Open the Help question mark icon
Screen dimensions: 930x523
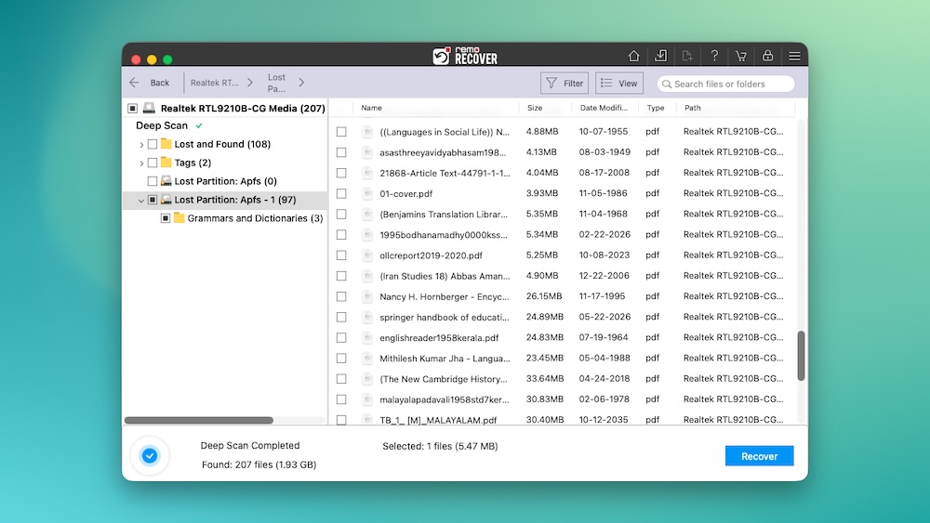(x=714, y=56)
